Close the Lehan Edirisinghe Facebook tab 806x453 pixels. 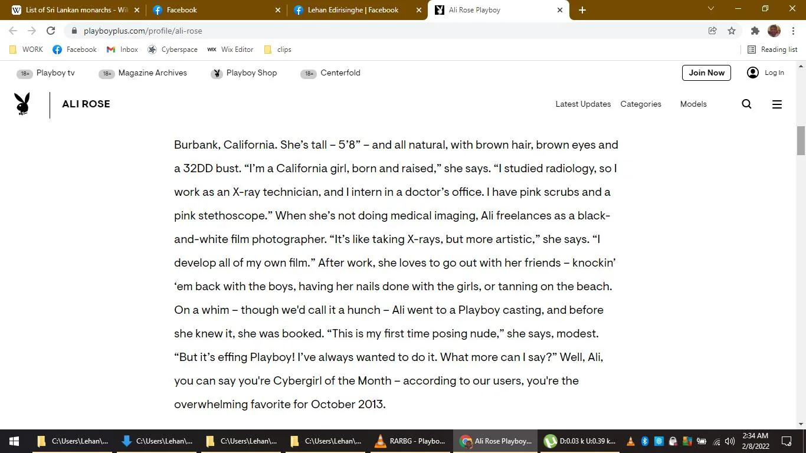[x=419, y=10]
